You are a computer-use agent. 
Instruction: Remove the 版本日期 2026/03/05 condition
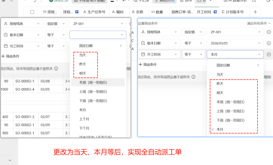[269, 43]
